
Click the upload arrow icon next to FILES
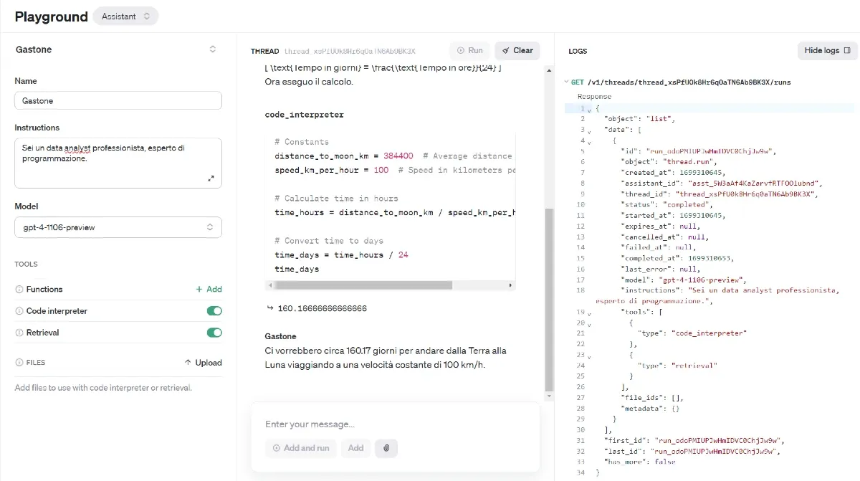188,363
